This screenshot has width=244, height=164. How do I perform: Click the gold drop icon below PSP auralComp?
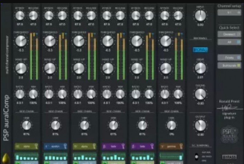tap(6, 158)
